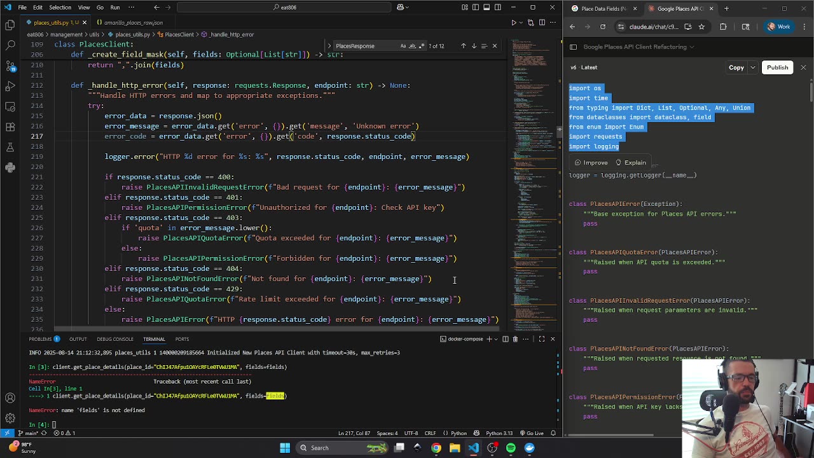Change indentation via Spaces: 4

387,433
